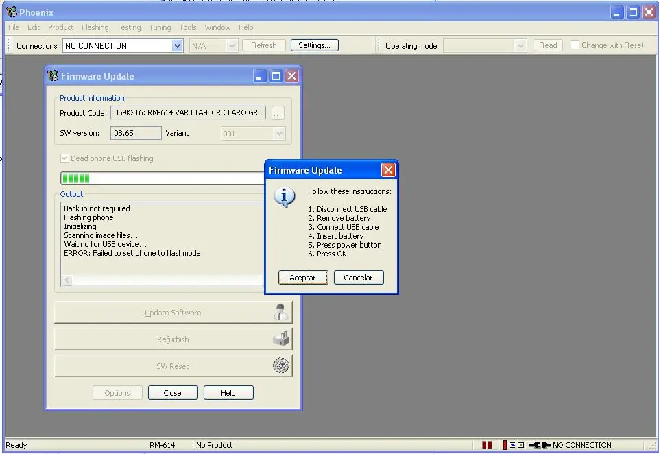659x454 pixels.
Task: Open the Tuning menu
Action: click(160, 27)
